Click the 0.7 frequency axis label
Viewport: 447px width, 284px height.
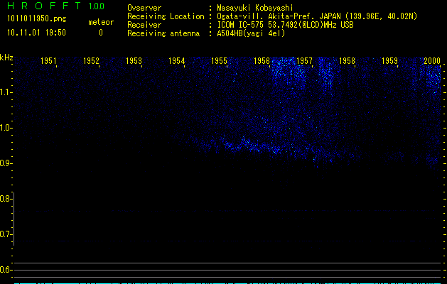coord(5,234)
